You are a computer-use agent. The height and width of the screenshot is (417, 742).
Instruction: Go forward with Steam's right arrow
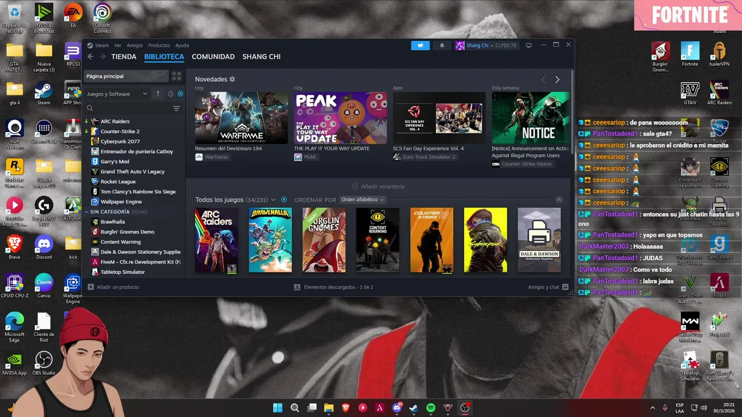(102, 57)
